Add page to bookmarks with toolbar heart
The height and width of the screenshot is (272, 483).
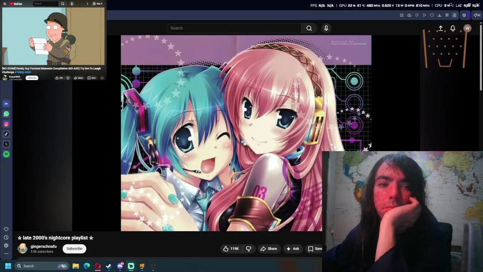click(432, 15)
